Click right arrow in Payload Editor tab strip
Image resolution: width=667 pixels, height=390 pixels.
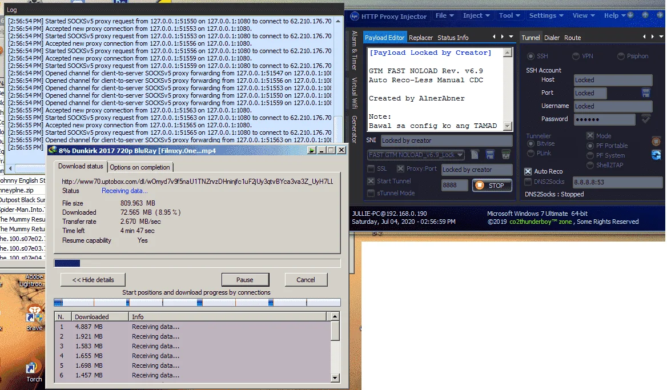(x=503, y=37)
